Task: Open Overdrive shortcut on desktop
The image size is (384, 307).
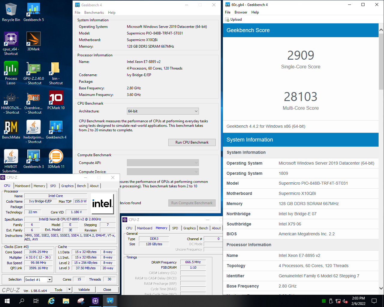Action: pyautogui.click(x=34, y=102)
